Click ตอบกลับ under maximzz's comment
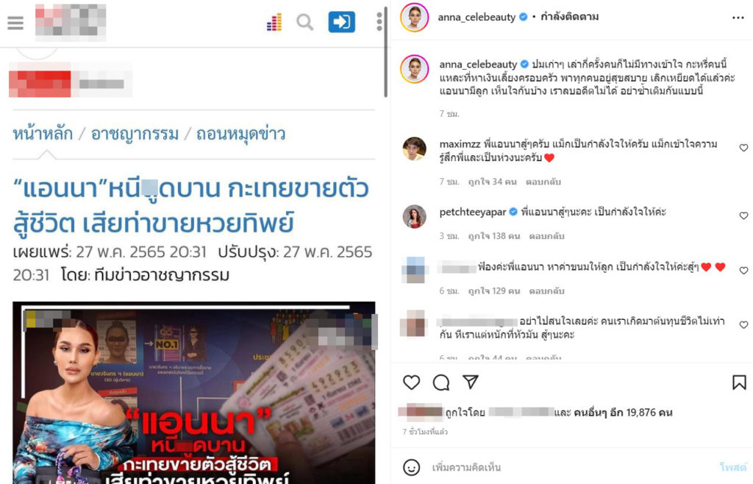This screenshot has width=753, height=484. (x=543, y=182)
